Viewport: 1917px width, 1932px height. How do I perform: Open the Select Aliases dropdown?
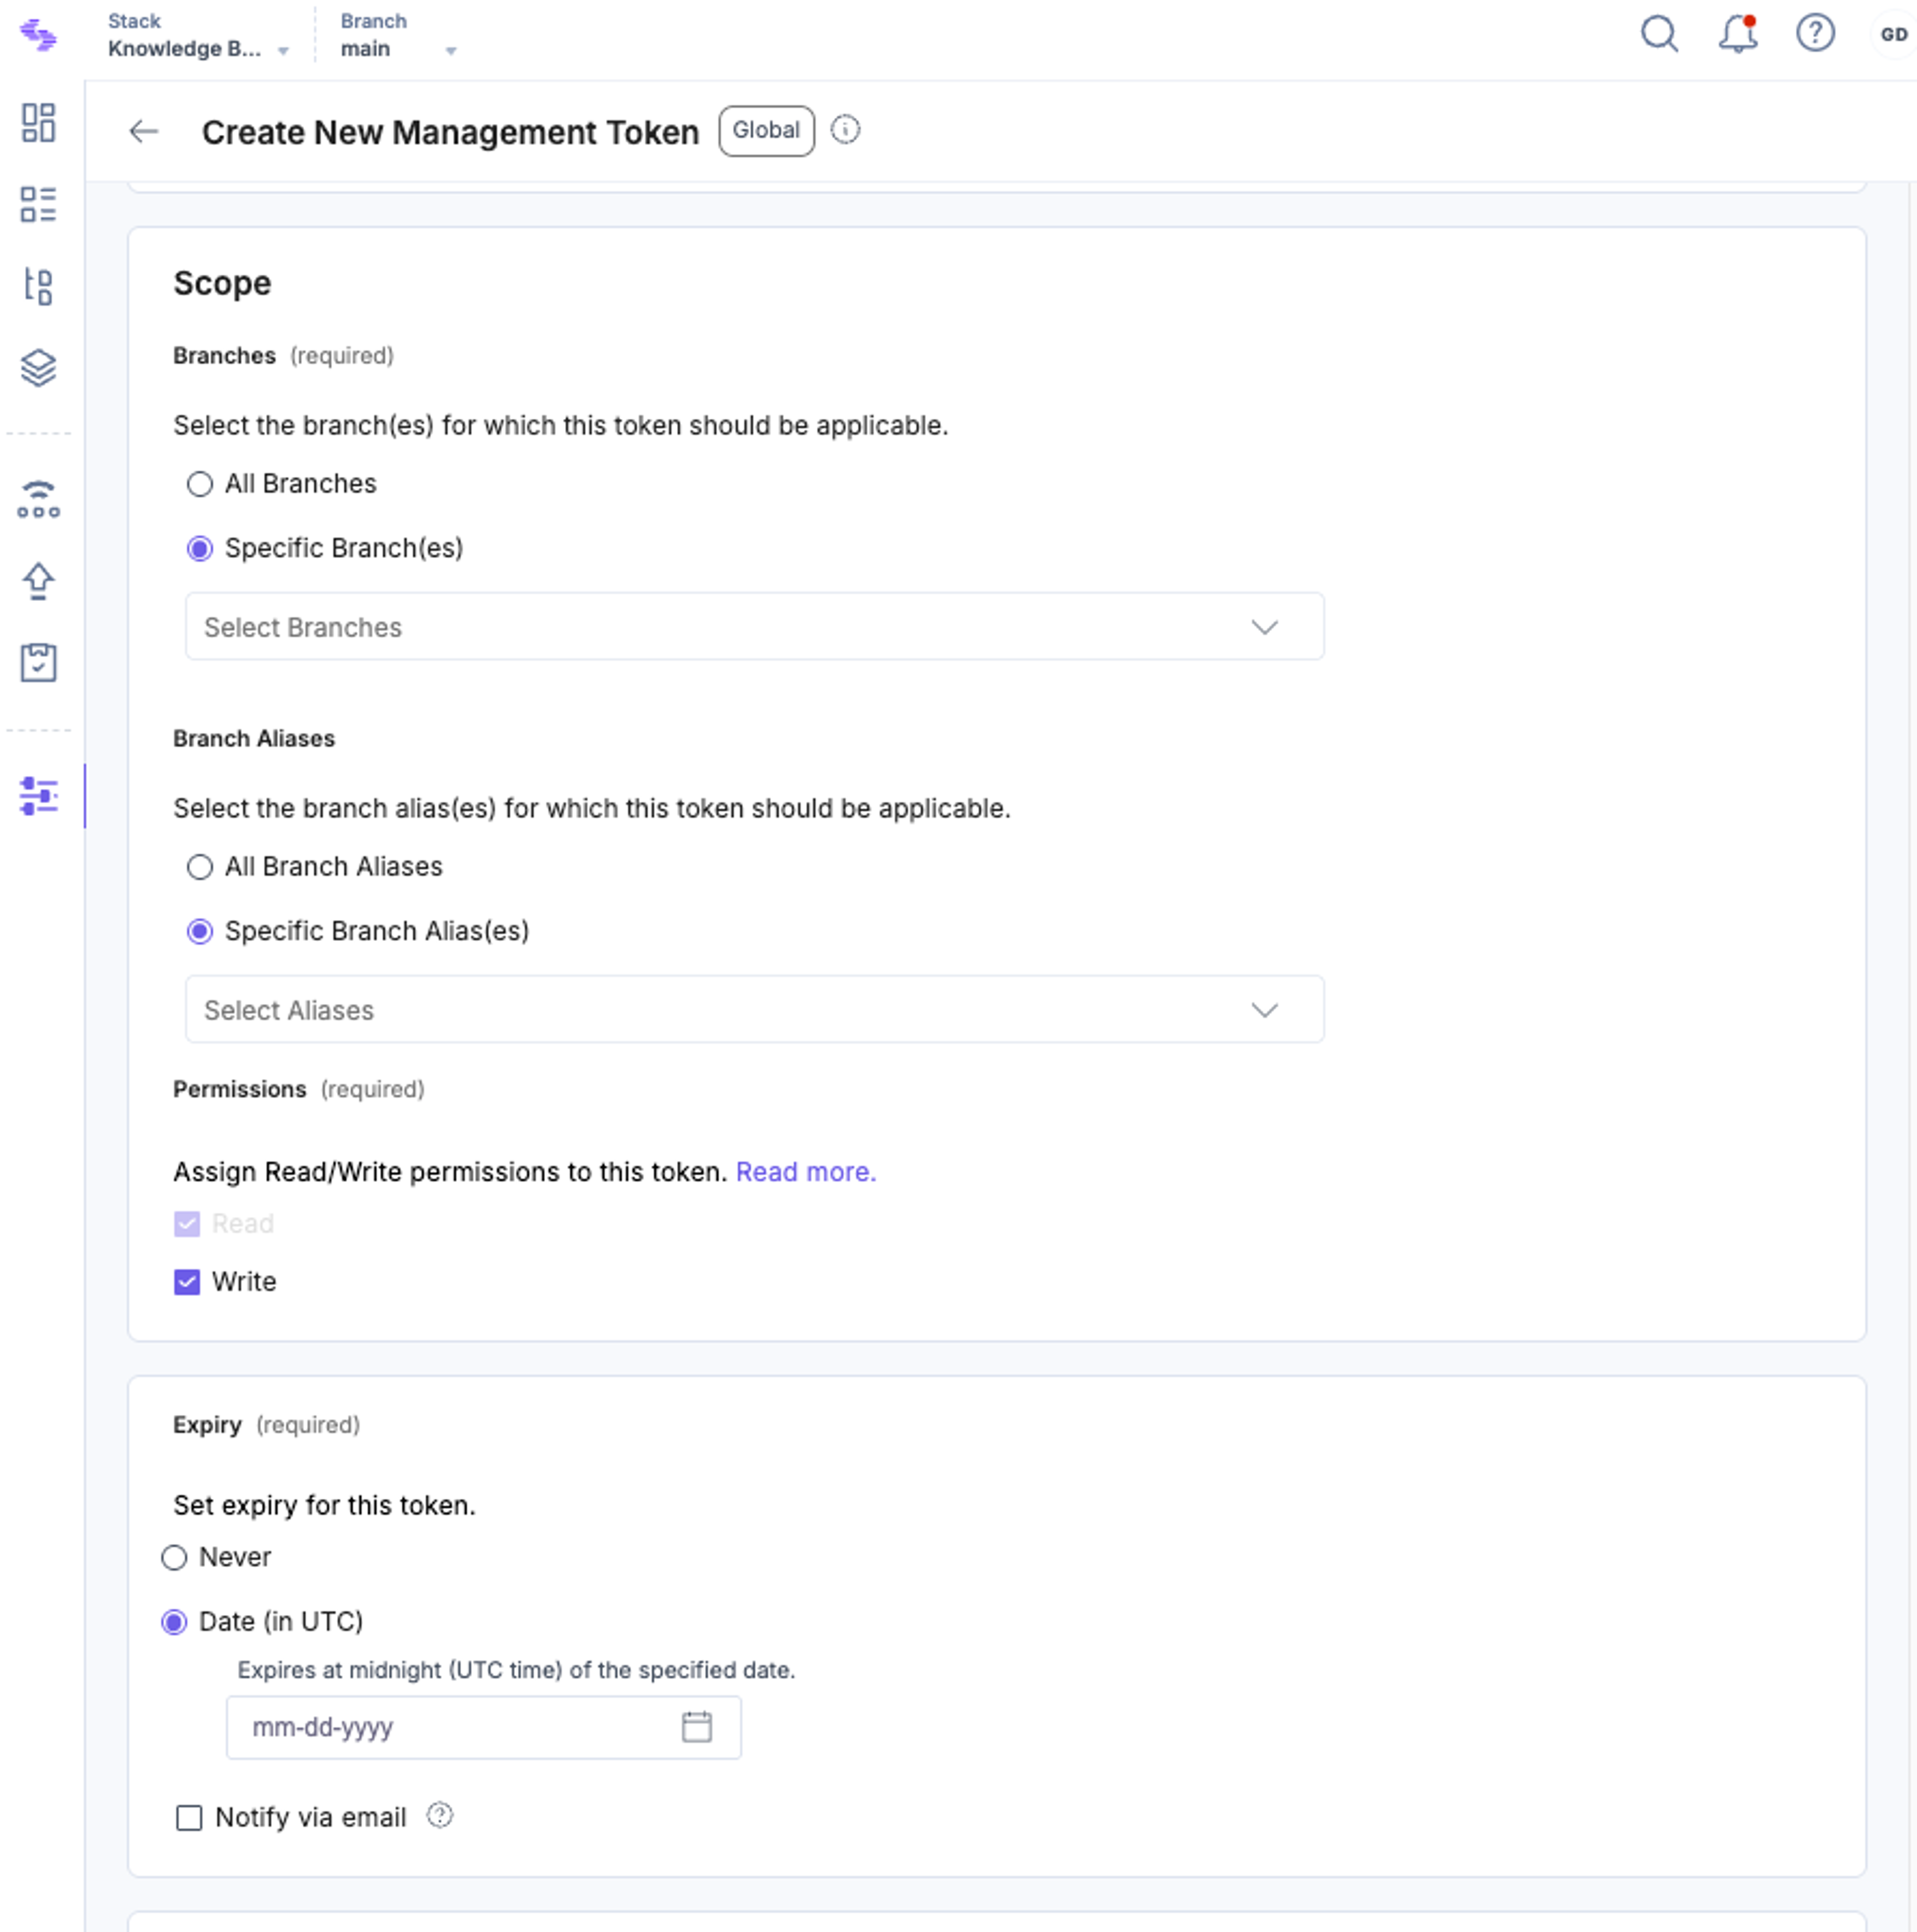(x=754, y=1009)
